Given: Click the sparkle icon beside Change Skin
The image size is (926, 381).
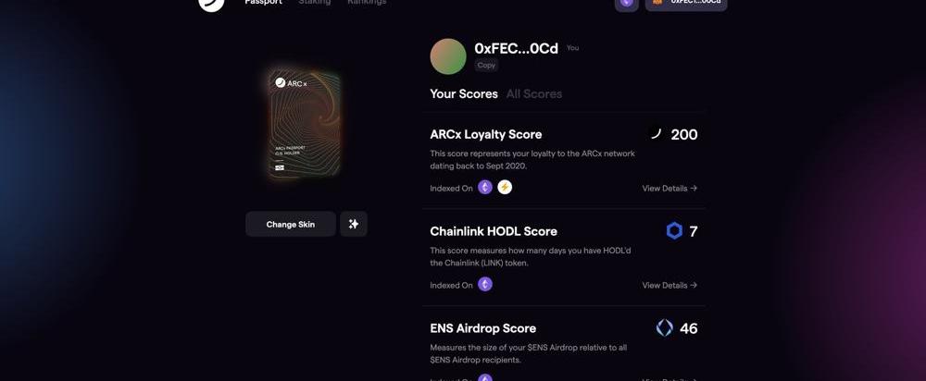Looking at the screenshot, I should [354, 224].
